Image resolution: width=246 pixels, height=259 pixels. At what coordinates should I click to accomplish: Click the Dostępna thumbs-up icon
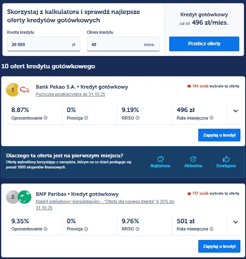(226, 158)
